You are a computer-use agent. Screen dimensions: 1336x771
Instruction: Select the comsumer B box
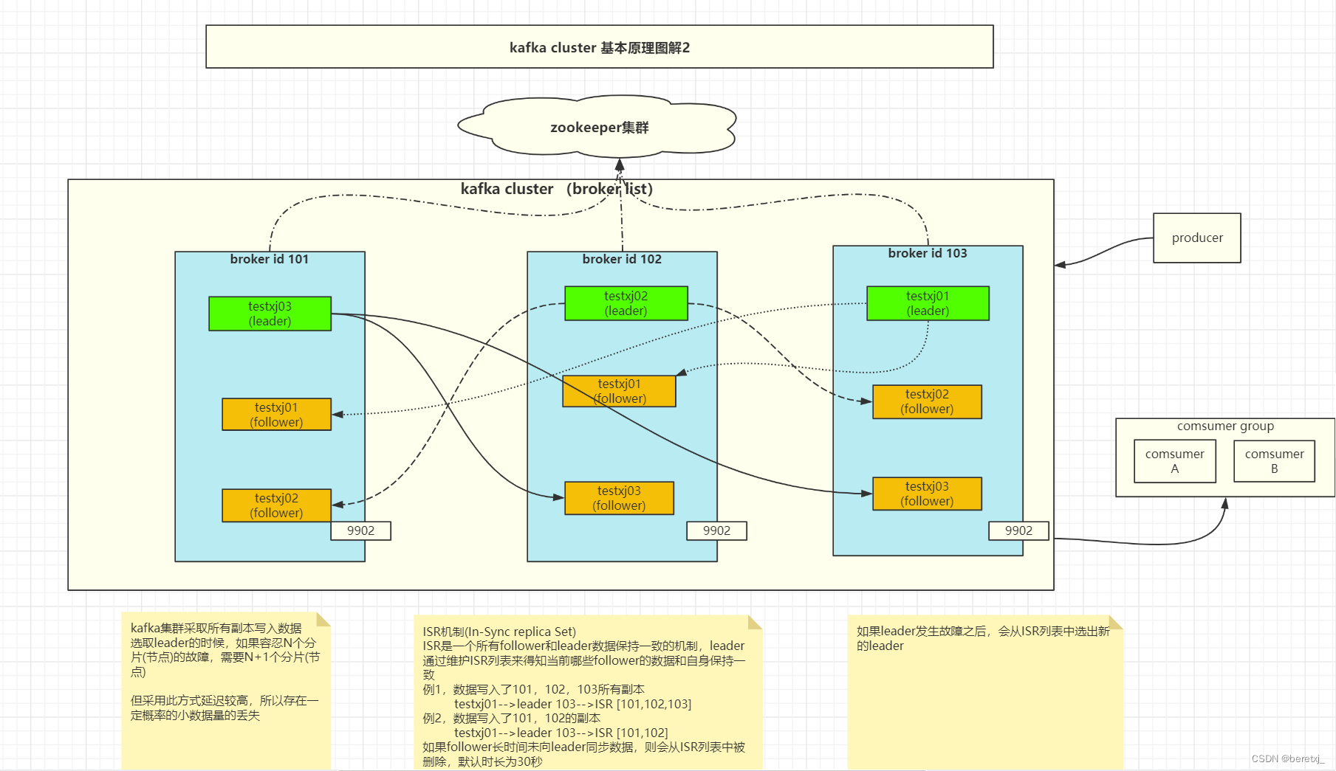(1274, 461)
